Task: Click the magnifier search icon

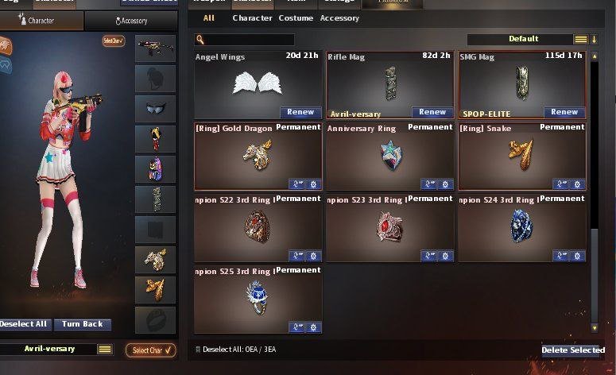Action: coord(200,39)
